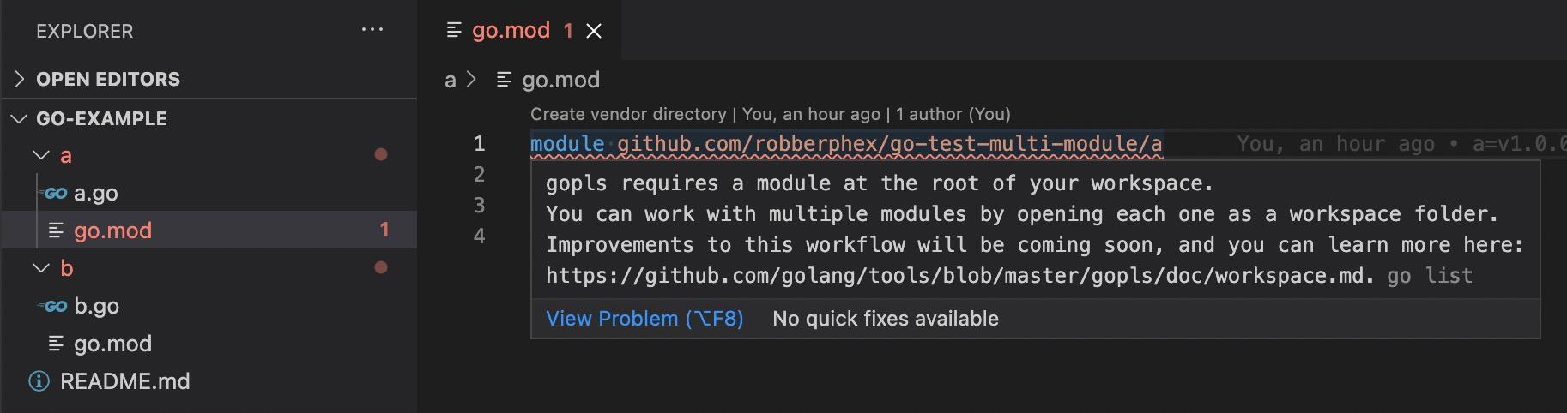Open the gopls workspace.md documentation URL
The height and width of the screenshot is (413, 1567).
[954, 276]
